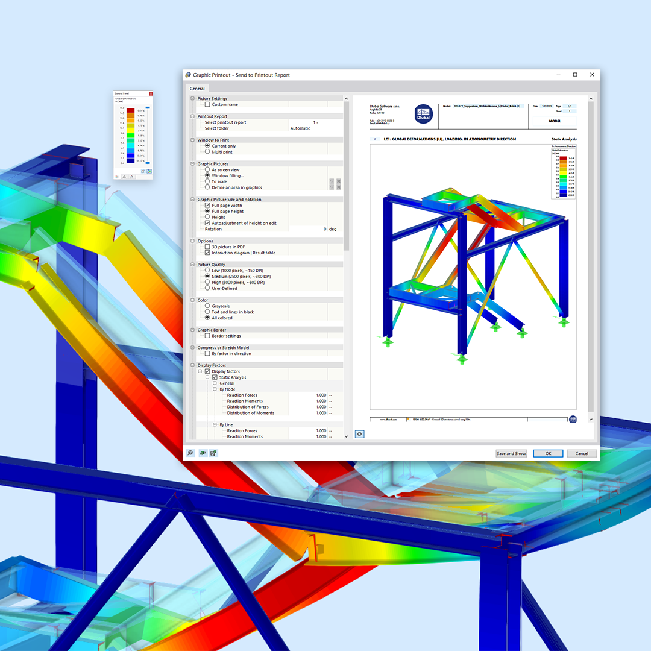Switch to the General tab
651x651 pixels.
(x=198, y=88)
